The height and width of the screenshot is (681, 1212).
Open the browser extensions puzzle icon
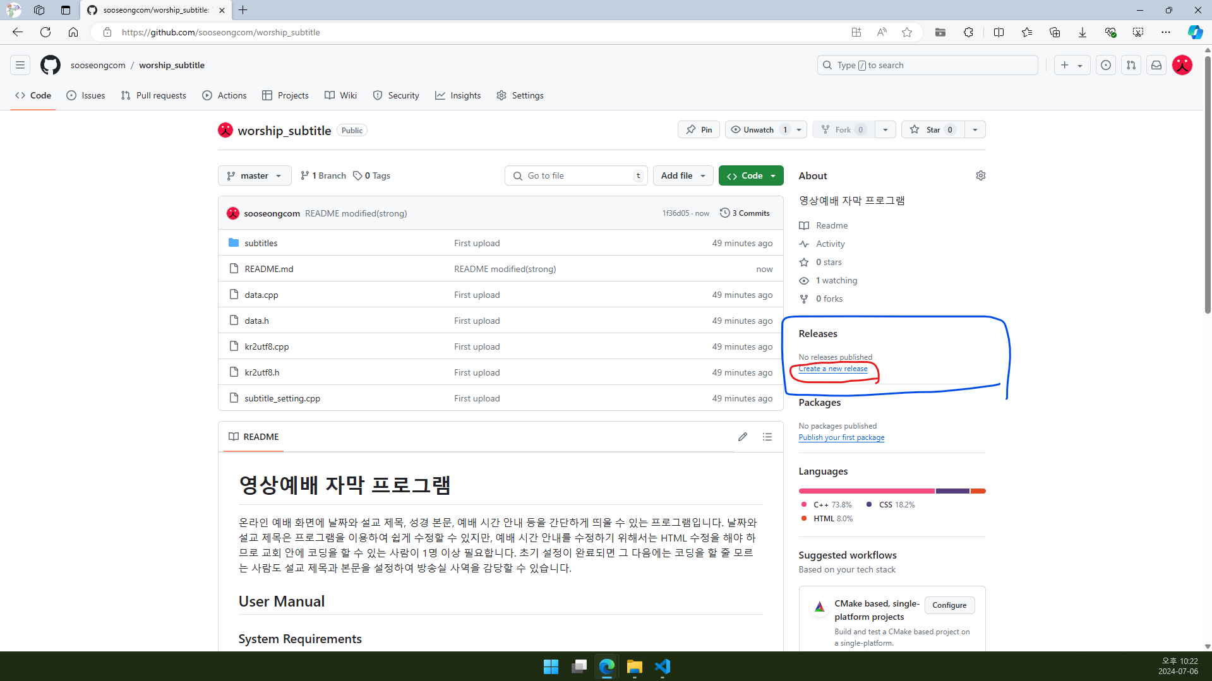coord(968,32)
